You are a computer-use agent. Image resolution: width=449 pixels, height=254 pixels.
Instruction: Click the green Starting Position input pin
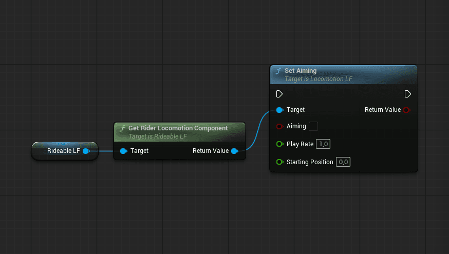tap(279, 162)
